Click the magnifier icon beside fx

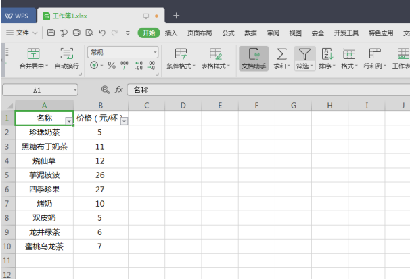[x=105, y=90]
